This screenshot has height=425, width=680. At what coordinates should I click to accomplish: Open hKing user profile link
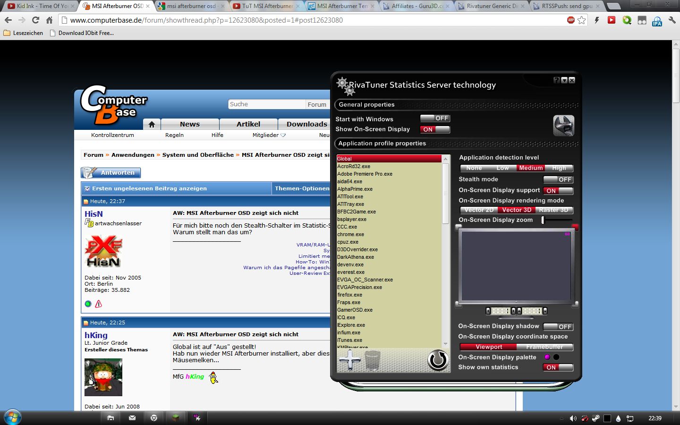tap(96, 335)
